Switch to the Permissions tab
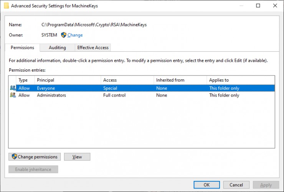 (x=23, y=48)
